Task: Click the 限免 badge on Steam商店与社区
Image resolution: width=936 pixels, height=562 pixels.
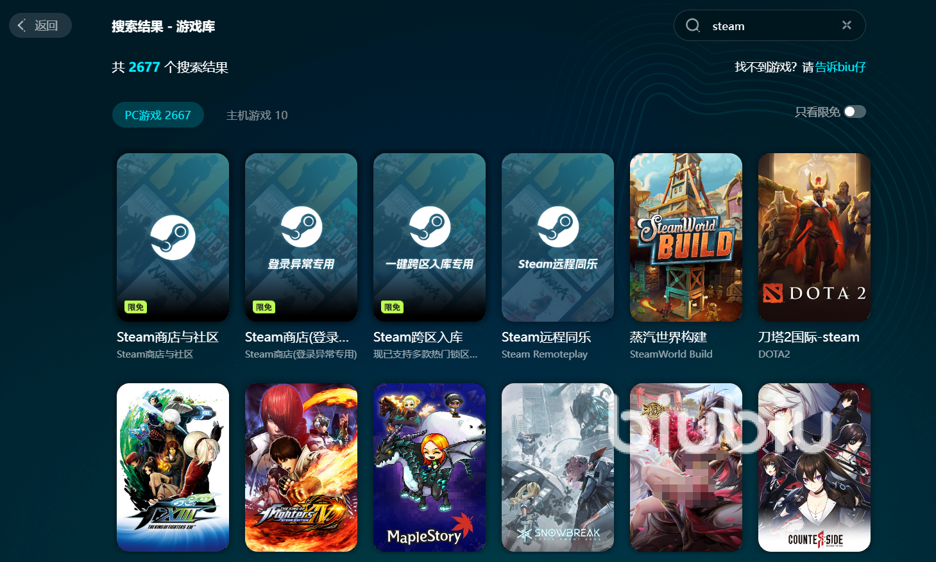Action: coord(136,308)
